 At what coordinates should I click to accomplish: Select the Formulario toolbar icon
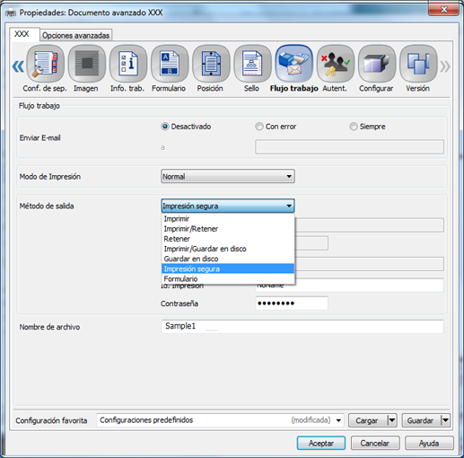pyautogui.click(x=170, y=64)
